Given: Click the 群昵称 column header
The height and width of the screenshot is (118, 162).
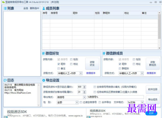Looking at the screenshot, I should (113, 13).
